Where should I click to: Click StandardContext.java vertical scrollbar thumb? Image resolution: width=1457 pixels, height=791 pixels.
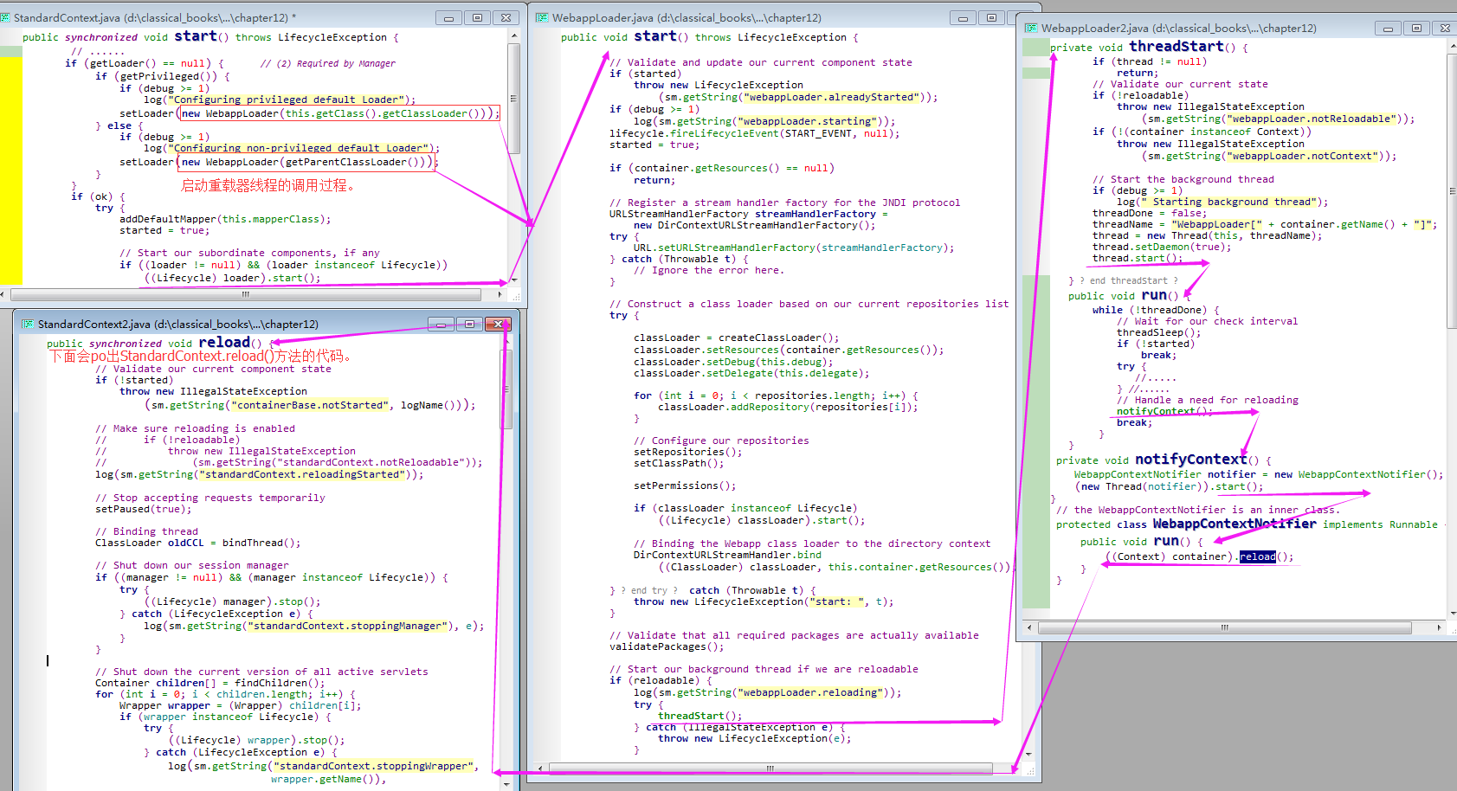pos(513,98)
